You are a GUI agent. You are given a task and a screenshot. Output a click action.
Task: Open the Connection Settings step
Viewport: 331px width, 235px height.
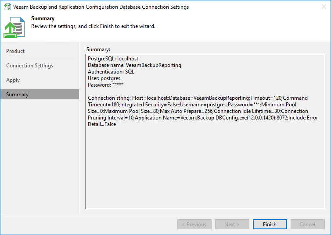point(29,66)
